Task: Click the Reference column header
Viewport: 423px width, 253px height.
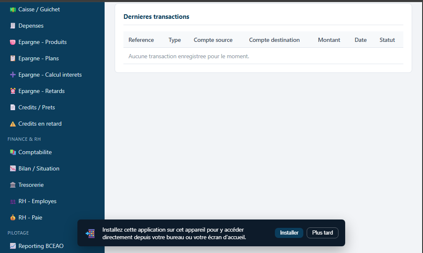Action: coord(141,40)
